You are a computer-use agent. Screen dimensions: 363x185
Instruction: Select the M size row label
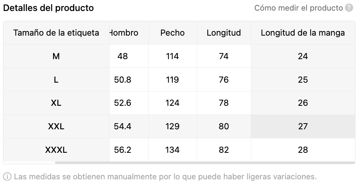(x=56, y=56)
